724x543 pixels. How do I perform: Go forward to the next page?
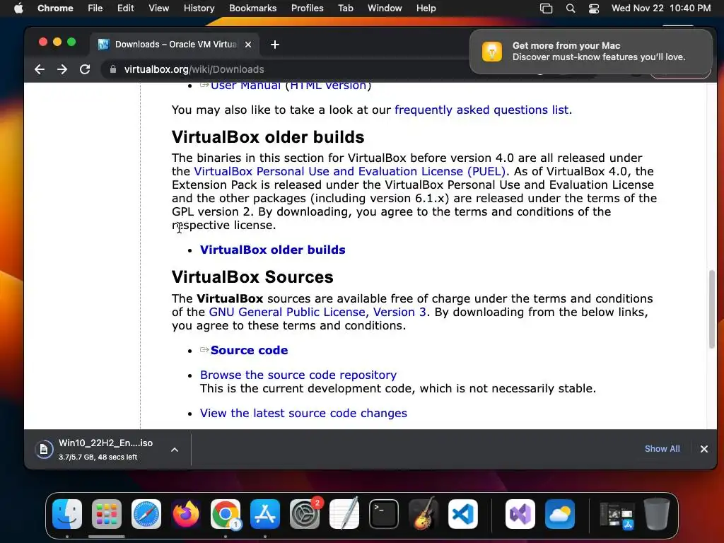62,69
